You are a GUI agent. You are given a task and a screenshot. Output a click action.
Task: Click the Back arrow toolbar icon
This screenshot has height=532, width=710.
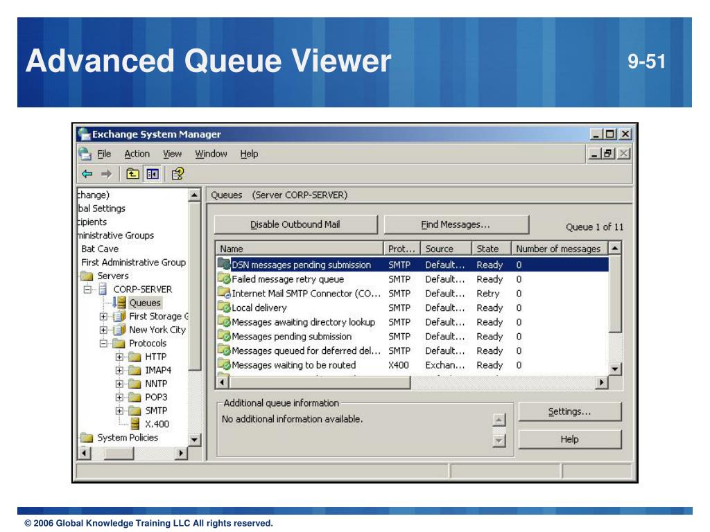click(87, 174)
